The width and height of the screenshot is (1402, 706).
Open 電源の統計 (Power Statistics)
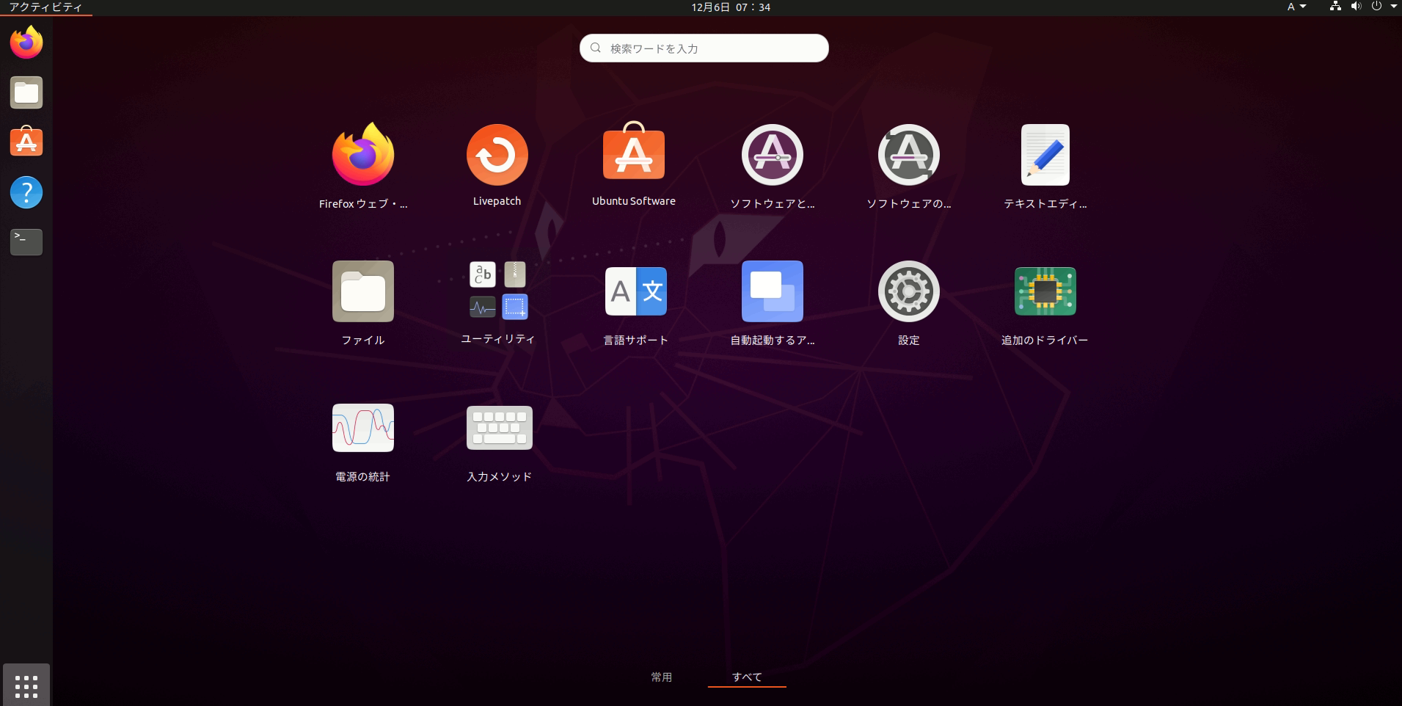click(363, 428)
